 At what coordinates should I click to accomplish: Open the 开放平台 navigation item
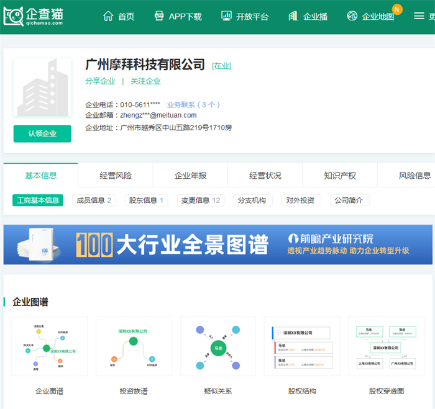click(x=252, y=17)
